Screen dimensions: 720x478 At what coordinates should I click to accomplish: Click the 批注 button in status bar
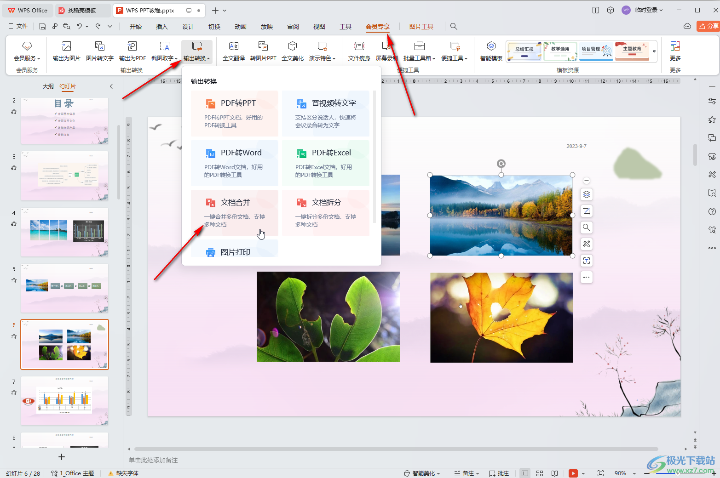click(x=499, y=473)
